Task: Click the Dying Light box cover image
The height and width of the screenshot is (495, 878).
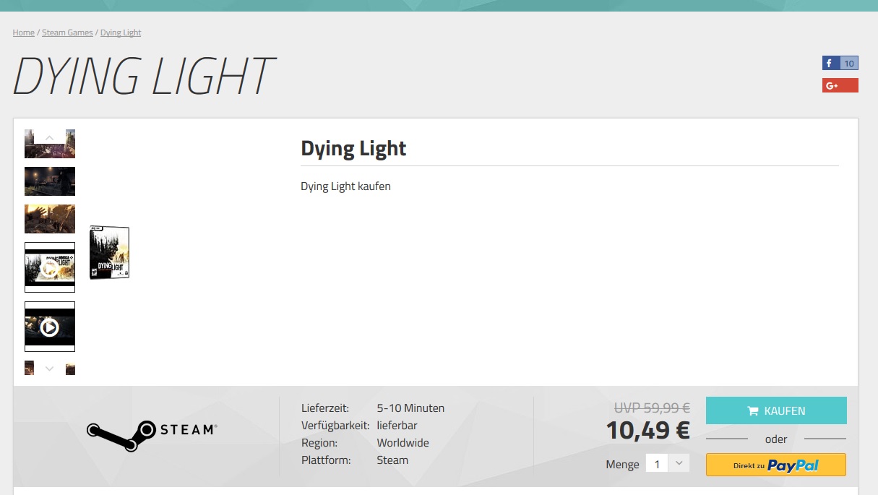Action: (109, 252)
